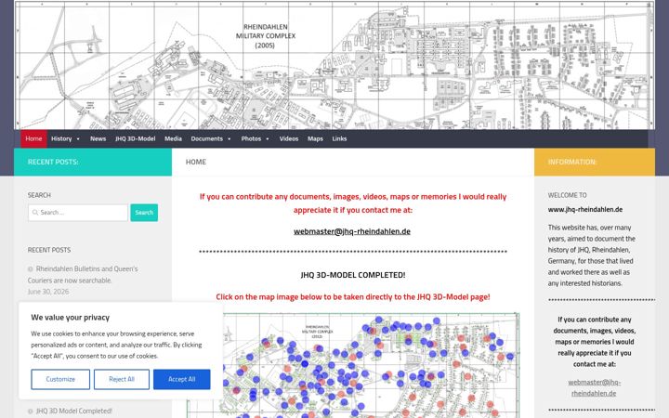Click the Reject All cookie button

(x=122, y=379)
